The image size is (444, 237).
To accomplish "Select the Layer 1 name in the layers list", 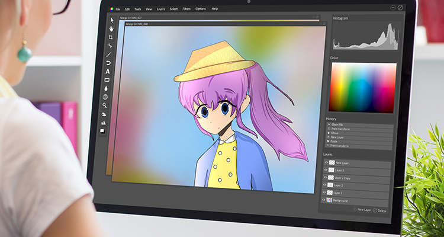I will pyautogui.click(x=338, y=193).
